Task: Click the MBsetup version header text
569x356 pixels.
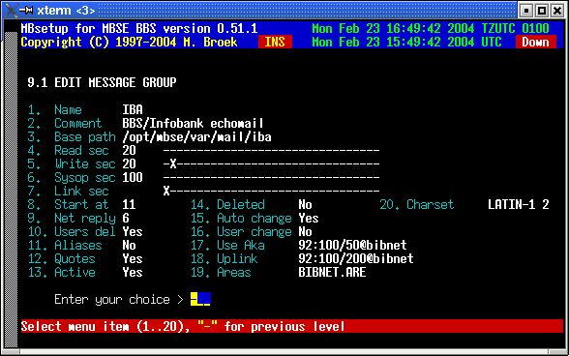Action: (139, 28)
